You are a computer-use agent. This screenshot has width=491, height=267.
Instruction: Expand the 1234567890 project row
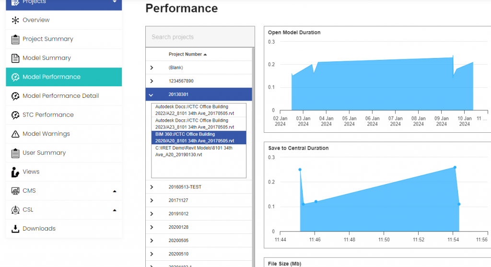[x=152, y=81]
